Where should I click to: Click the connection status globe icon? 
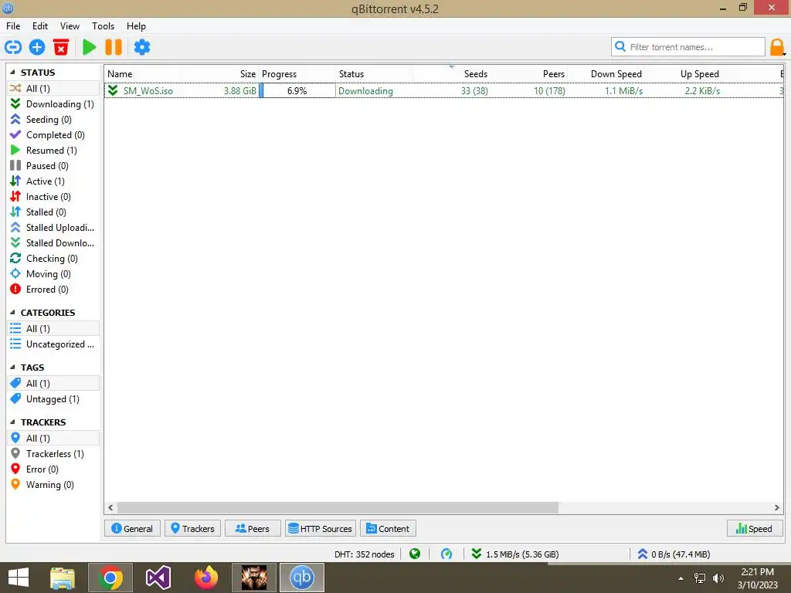(415, 554)
